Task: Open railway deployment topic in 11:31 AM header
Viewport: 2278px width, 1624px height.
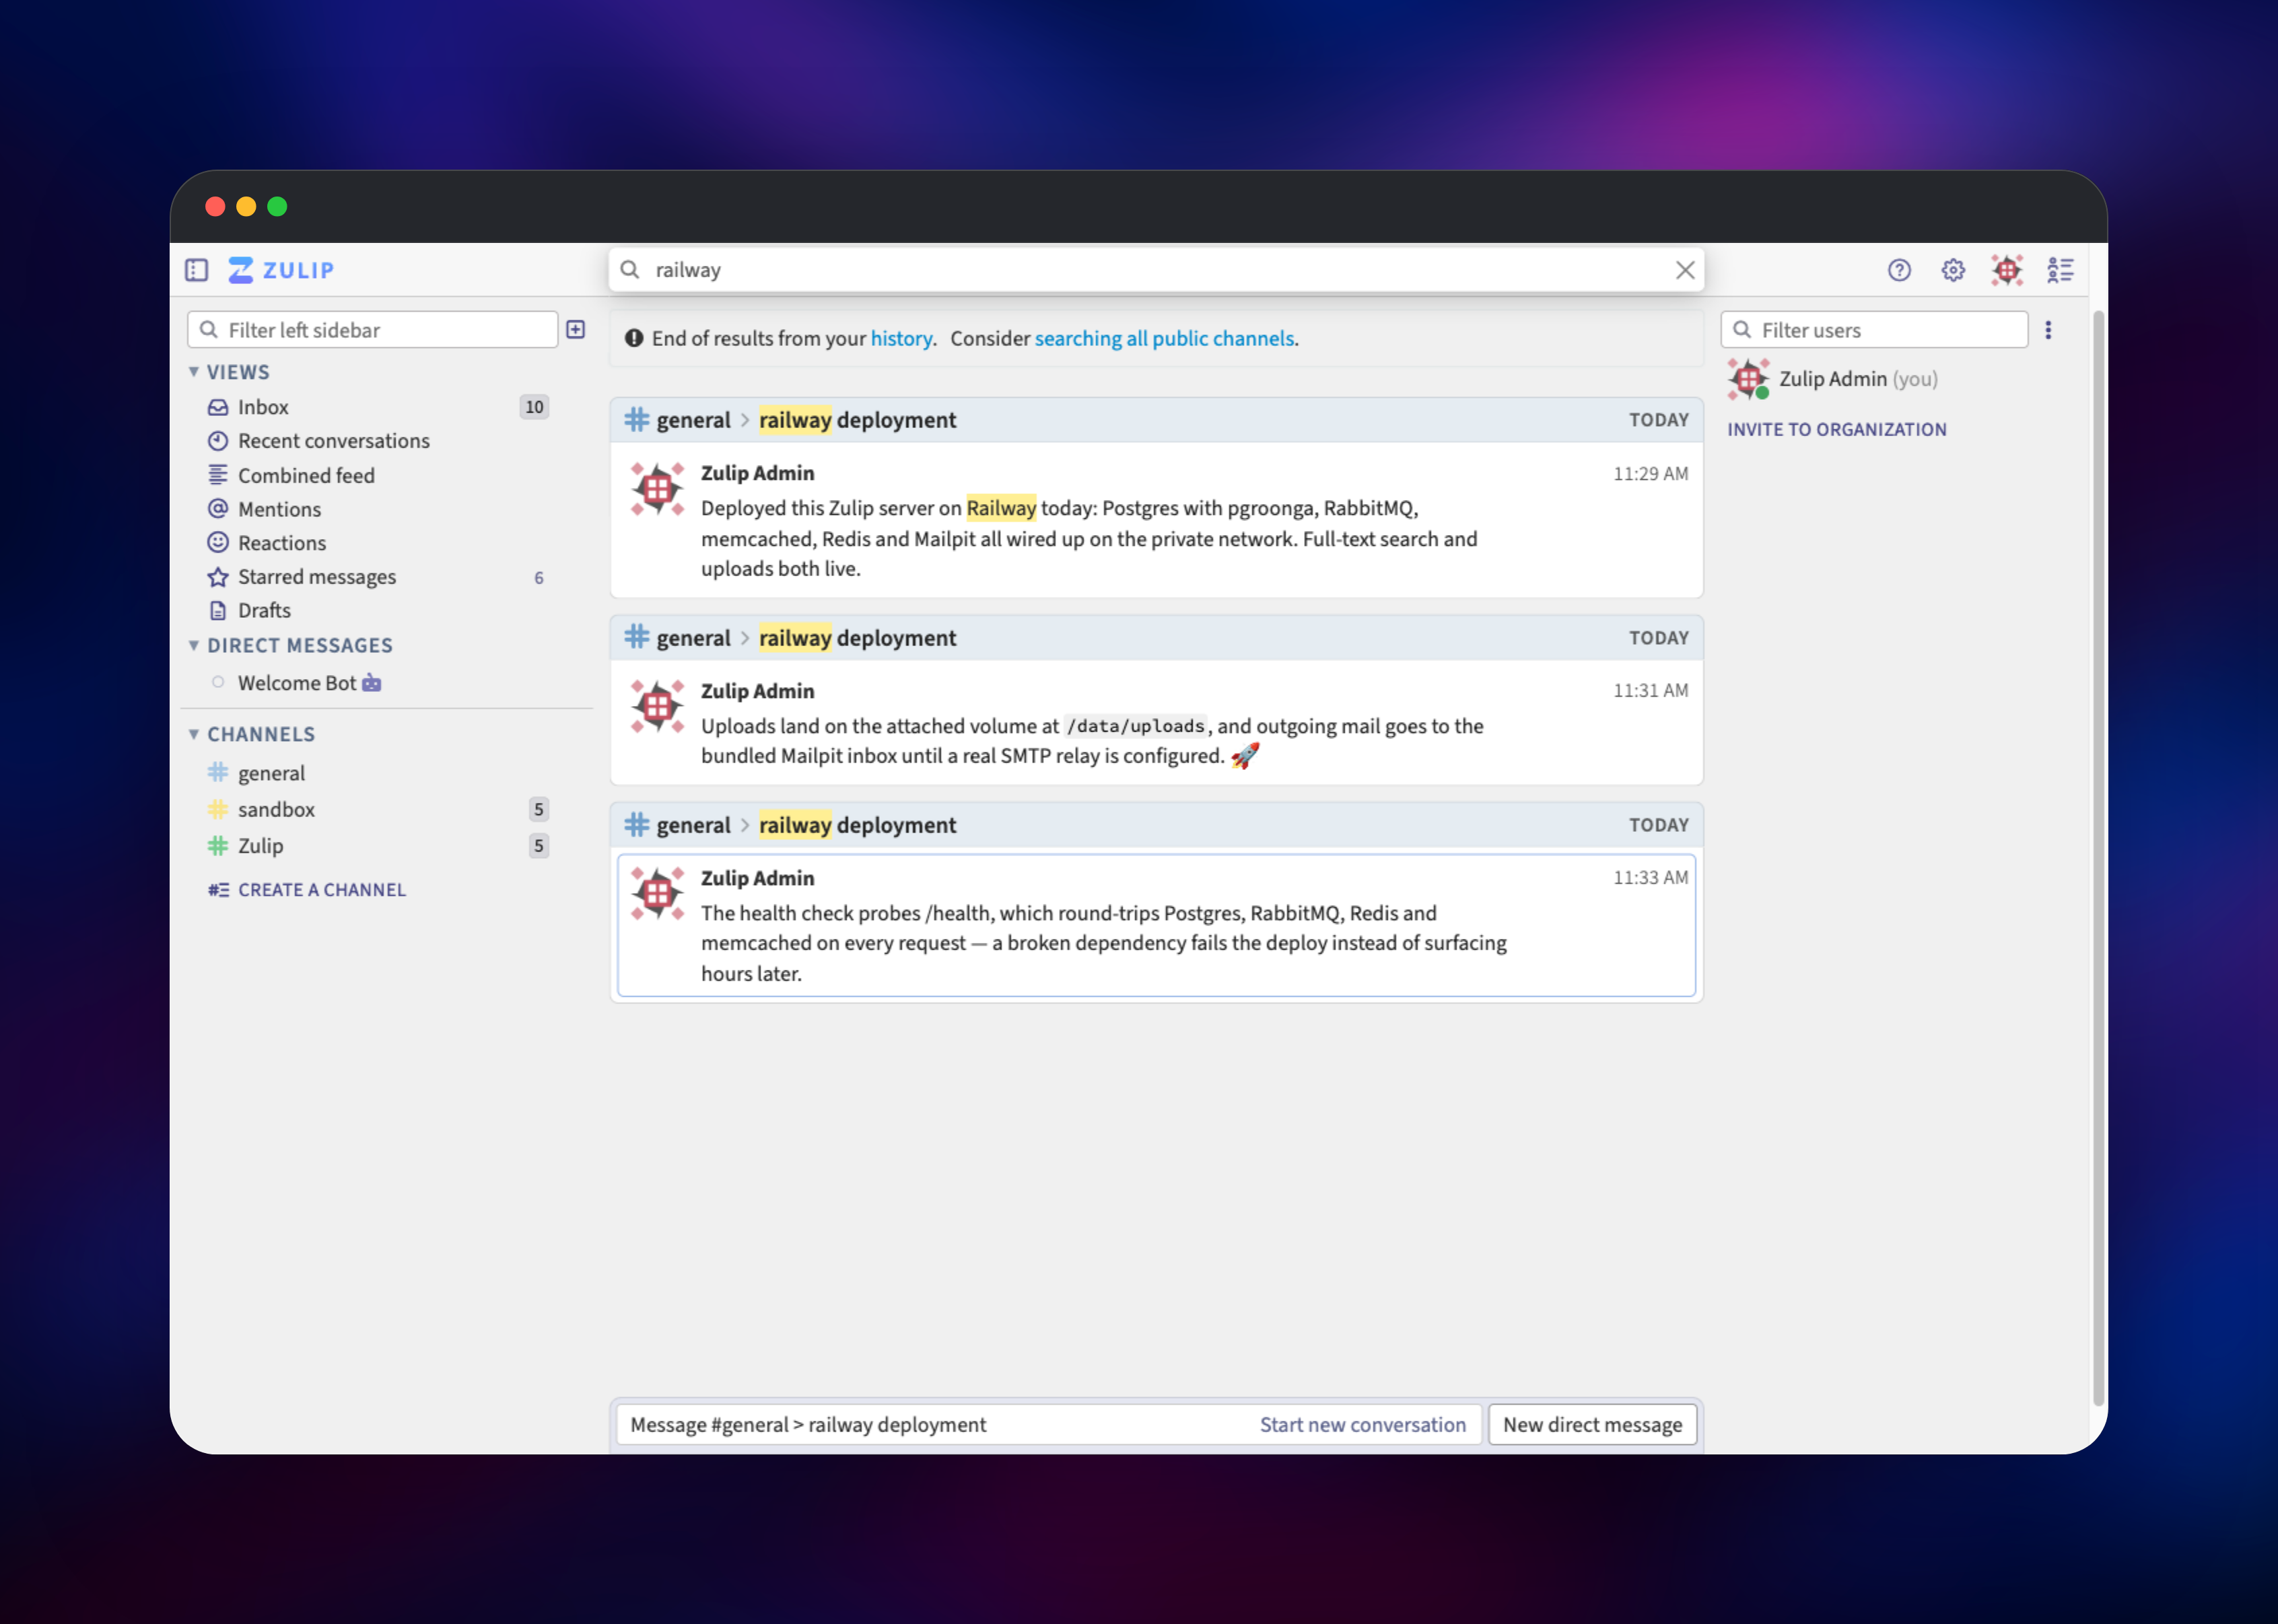Action: (857, 638)
